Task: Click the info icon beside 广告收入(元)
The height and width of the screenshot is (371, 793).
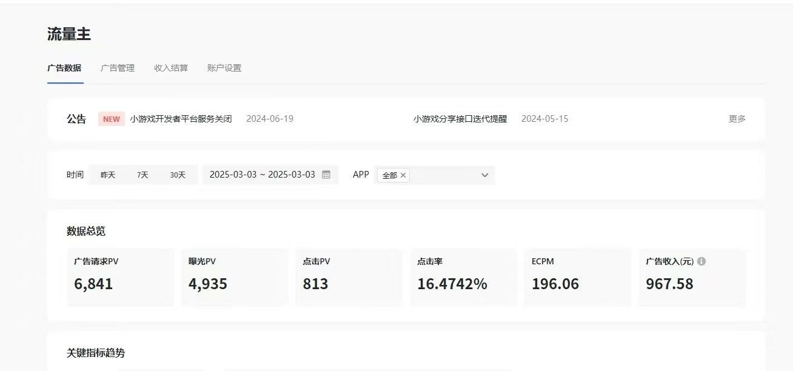Action: coord(701,261)
